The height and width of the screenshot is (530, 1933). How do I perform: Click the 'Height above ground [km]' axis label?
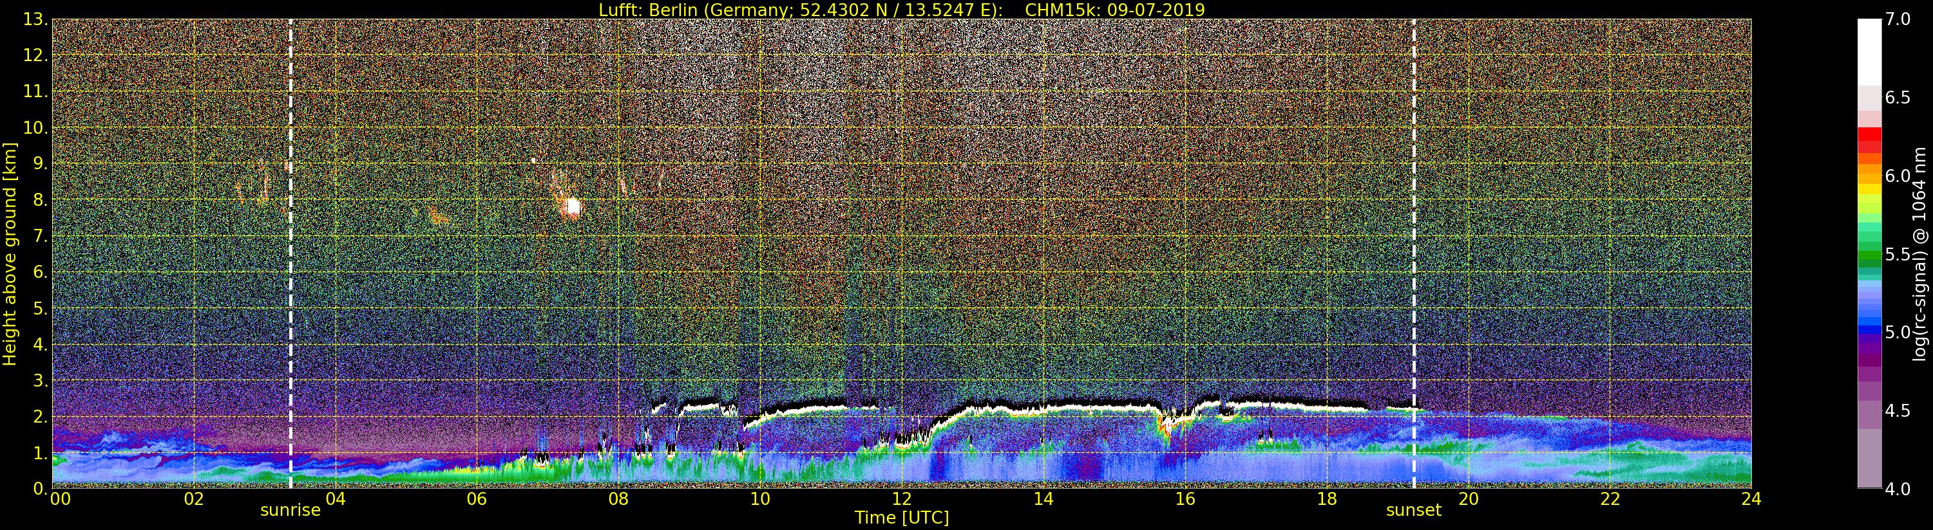coord(10,254)
